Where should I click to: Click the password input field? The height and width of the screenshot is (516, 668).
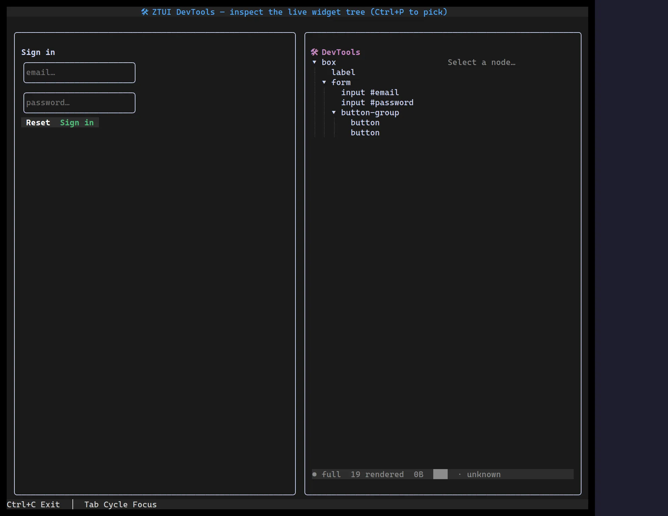(79, 103)
